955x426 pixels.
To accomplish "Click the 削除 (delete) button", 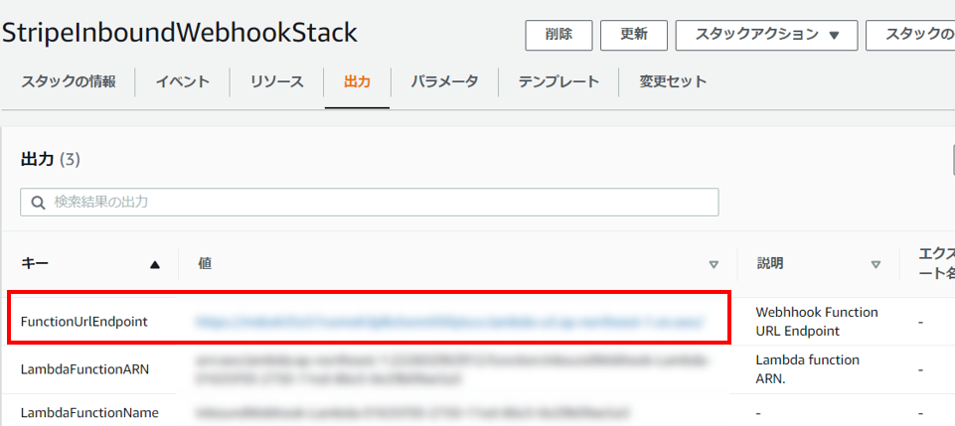I will [x=558, y=36].
